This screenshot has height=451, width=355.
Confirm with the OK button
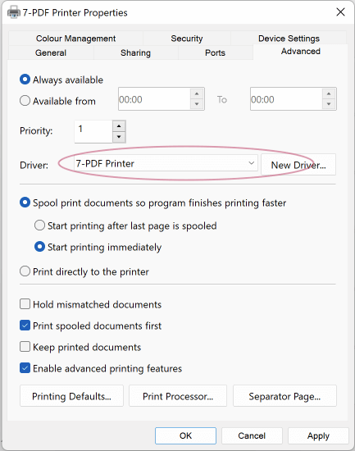point(185,435)
